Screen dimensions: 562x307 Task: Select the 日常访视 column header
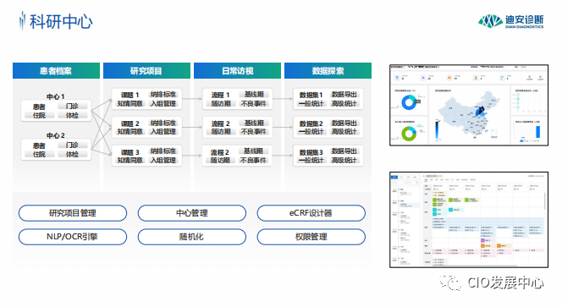[x=237, y=70]
